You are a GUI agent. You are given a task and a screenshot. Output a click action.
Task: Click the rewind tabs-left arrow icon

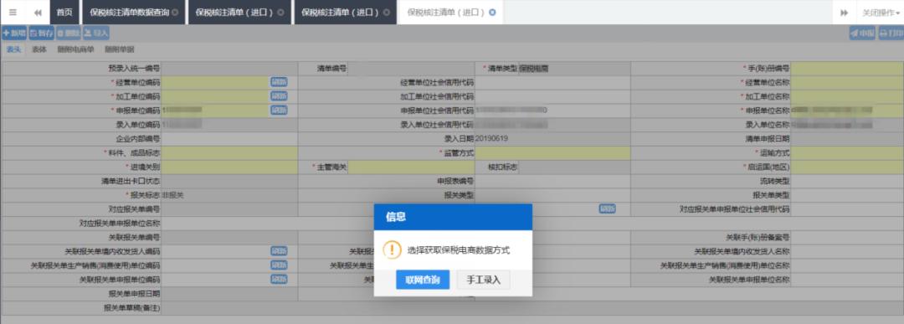point(38,12)
